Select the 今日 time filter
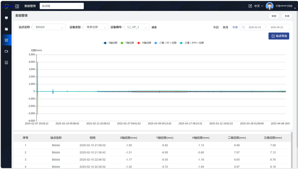298x169 pixels. [216, 27]
